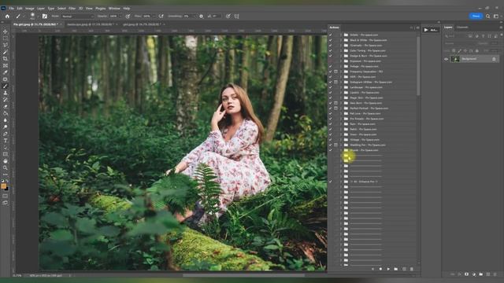The width and height of the screenshot is (504, 283).
Task: Add layer mask in Layers panel
Action: pos(466,274)
